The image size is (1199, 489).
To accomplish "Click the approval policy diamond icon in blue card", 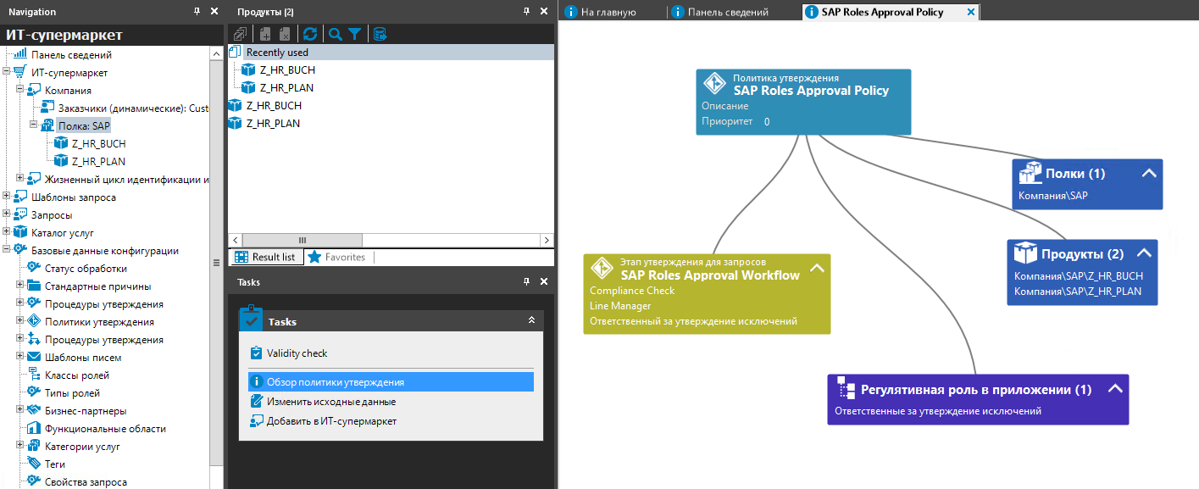I will click(x=714, y=83).
